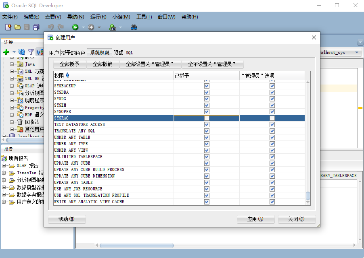Open the dropdown arrow next to the SQL worksheet icon

click(121, 27)
